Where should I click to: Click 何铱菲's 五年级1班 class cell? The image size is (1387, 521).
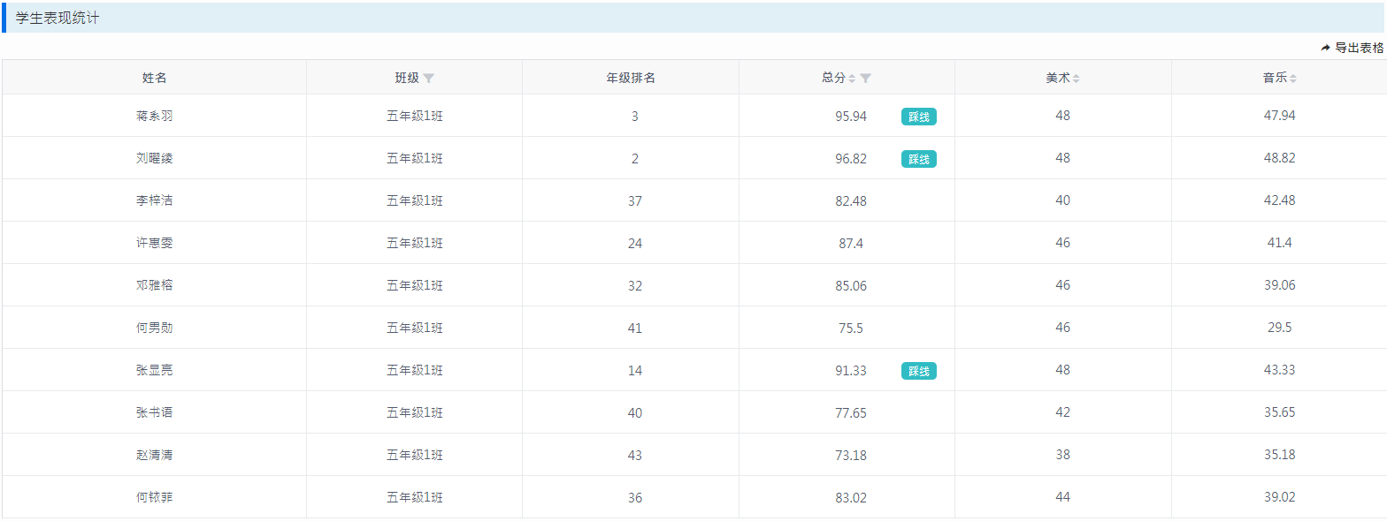414,497
